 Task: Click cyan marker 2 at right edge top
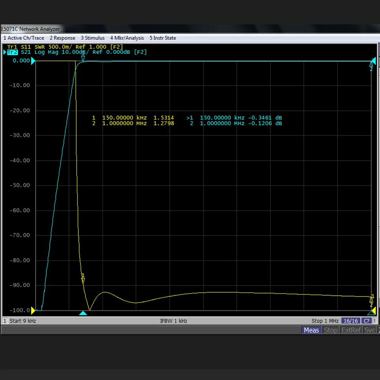pyautogui.click(x=371, y=66)
